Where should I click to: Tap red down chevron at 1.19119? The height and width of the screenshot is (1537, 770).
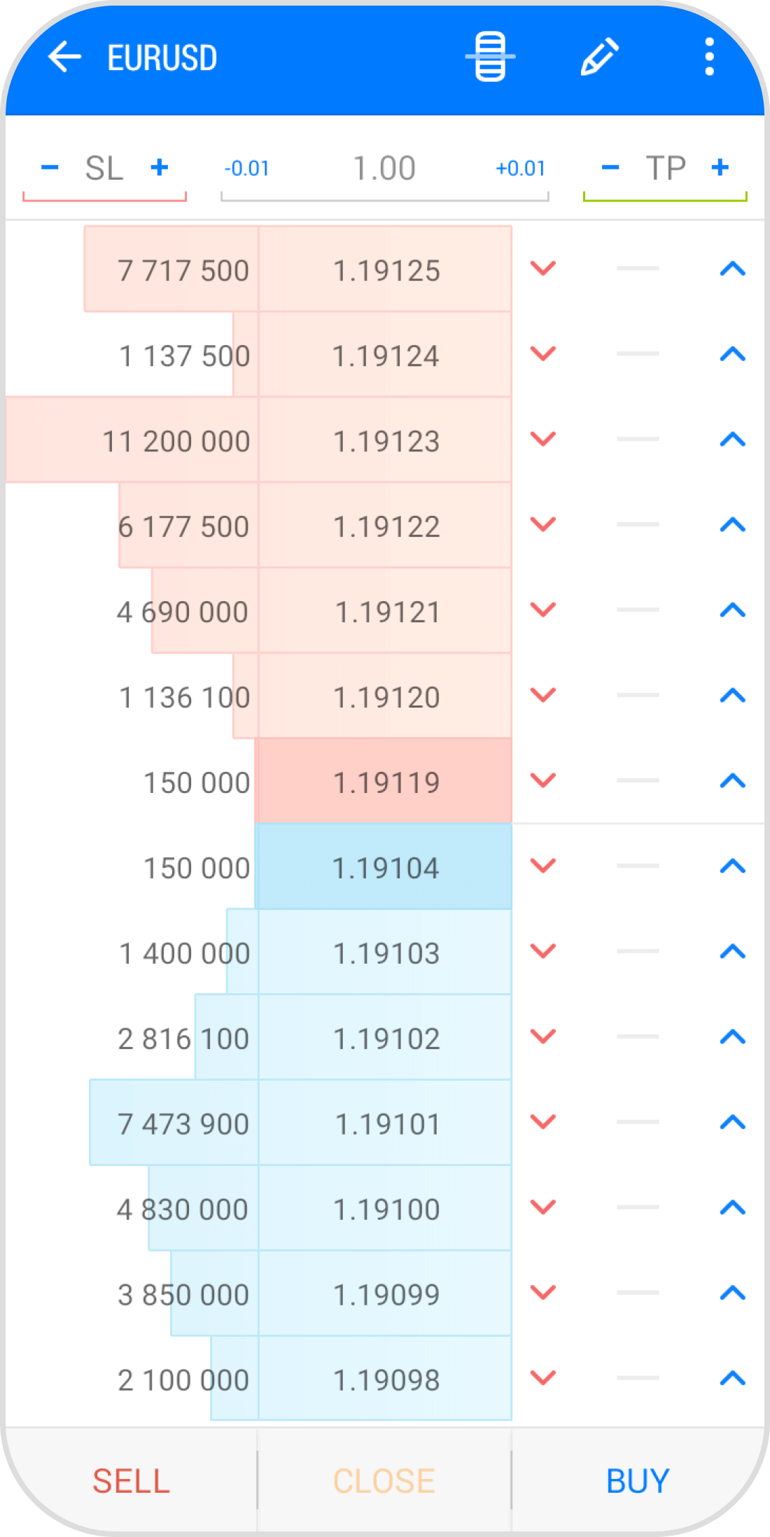[x=543, y=781]
